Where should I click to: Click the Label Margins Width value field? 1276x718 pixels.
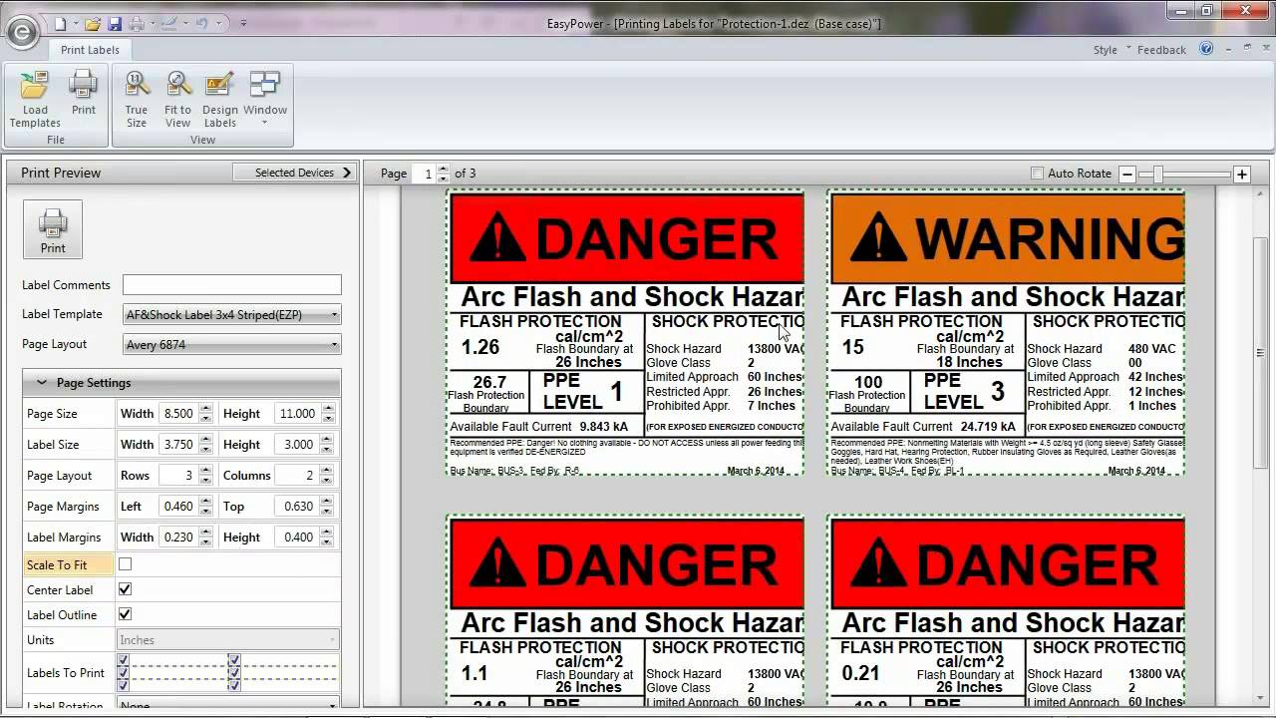coord(176,538)
